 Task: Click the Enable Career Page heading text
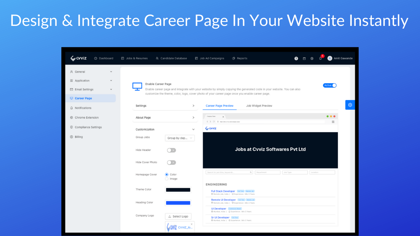click(x=158, y=84)
